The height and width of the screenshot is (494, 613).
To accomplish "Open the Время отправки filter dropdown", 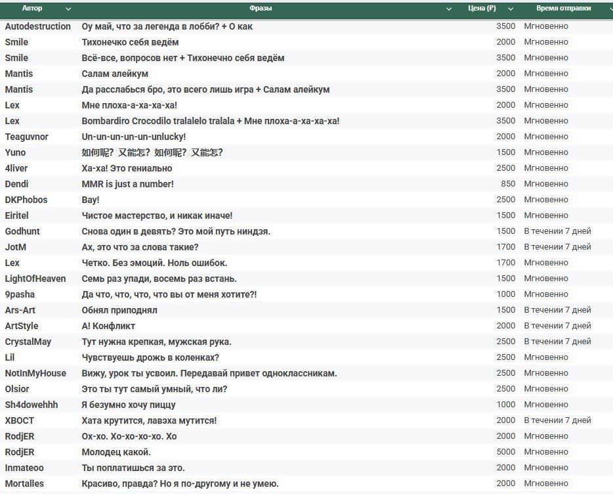I will (x=603, y=9).
